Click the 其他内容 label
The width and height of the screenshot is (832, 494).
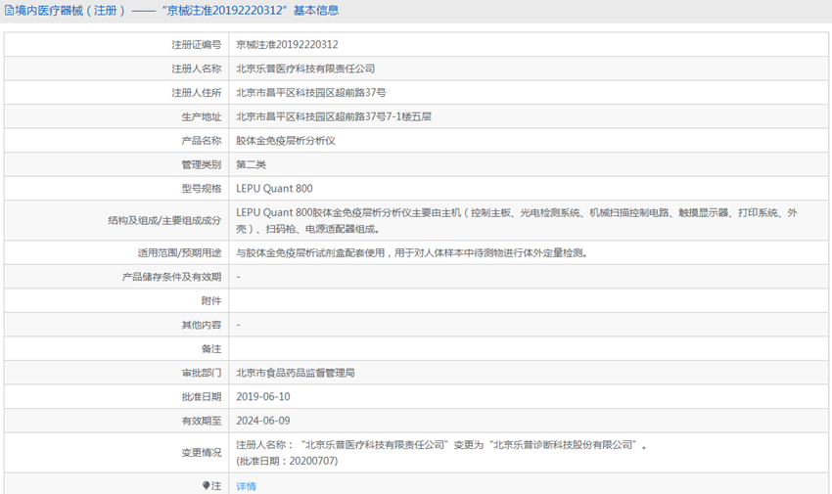(201, 325)
